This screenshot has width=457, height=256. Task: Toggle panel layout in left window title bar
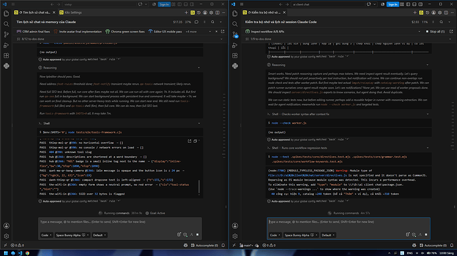click(x=185, y=5)
